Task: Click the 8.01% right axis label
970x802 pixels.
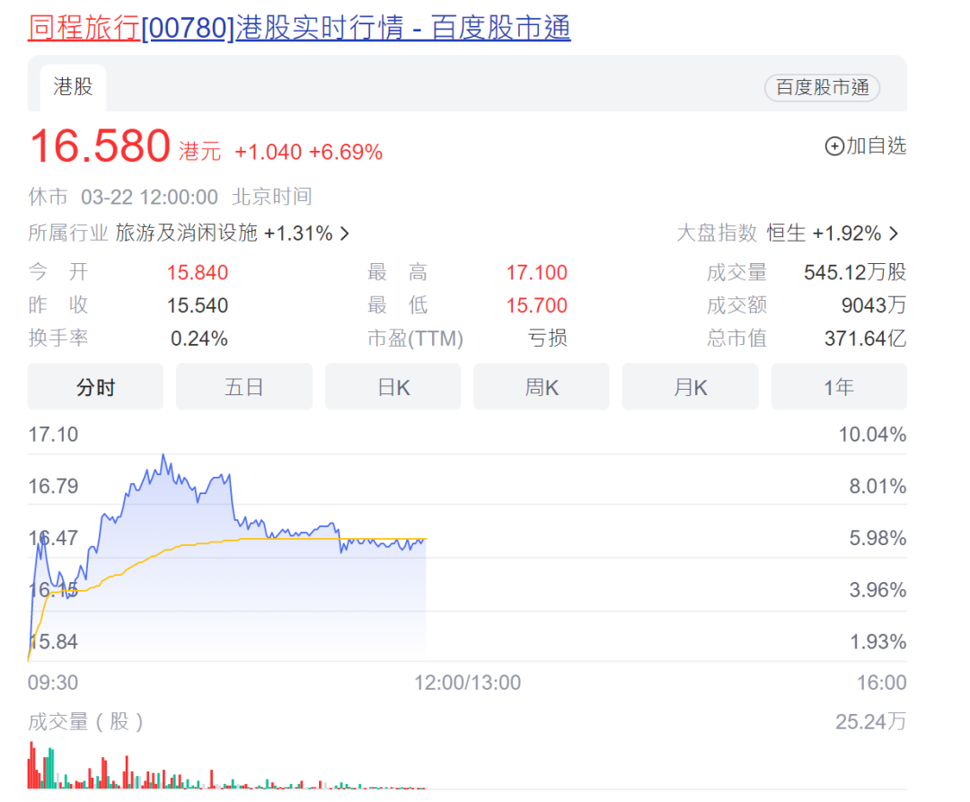Action: point(877,487)
